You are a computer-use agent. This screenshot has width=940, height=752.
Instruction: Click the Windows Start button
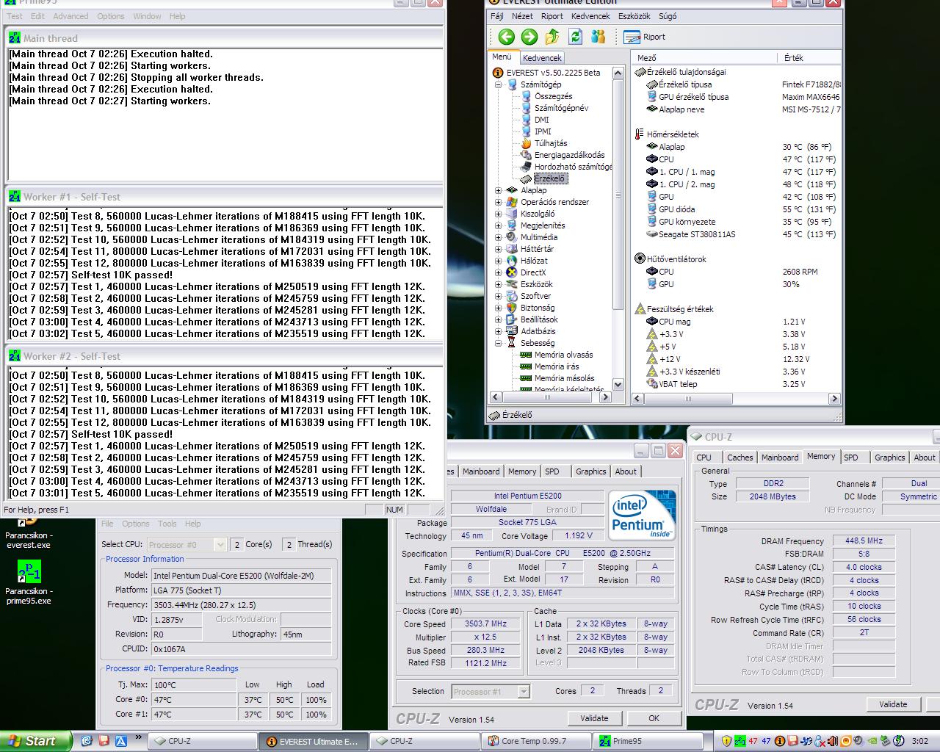tap(35, 741)
